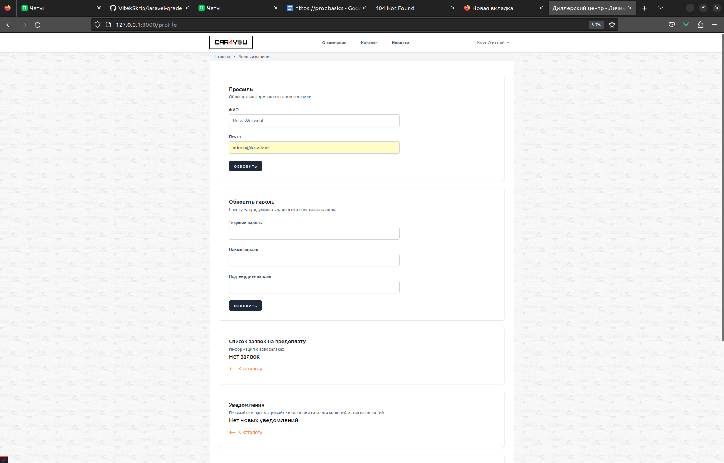This screenshot has height=463, width=724.
Task: Click the Уведомления heading
Action: (x=247, y=405)
